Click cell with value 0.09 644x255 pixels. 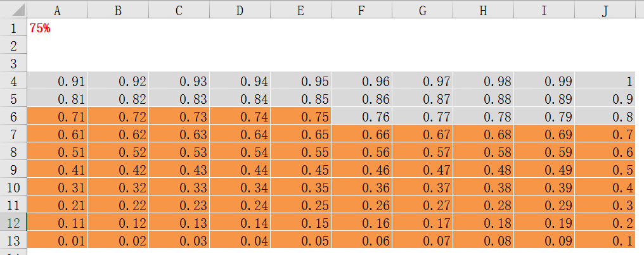tap(544, 239)
